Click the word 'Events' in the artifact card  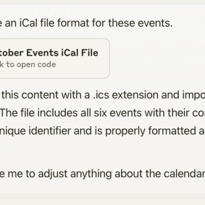tap(42, 53)
